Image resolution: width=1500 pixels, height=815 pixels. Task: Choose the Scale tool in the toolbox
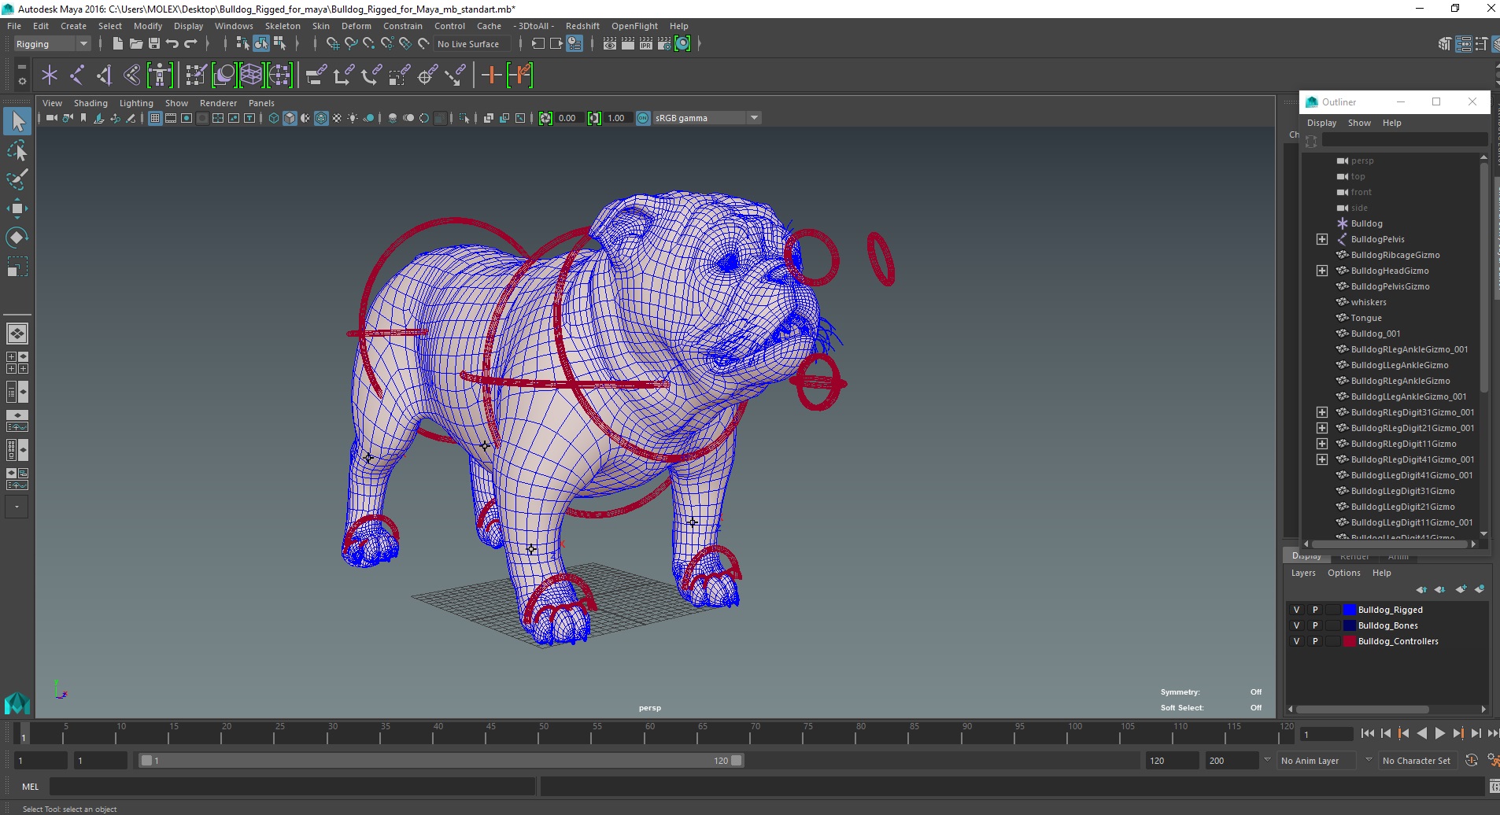(x=17, y=267)
